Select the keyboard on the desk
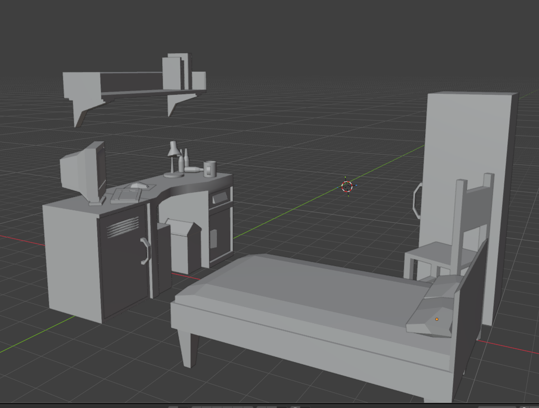This screenshot has height=408, width=539. click(126, 196)
